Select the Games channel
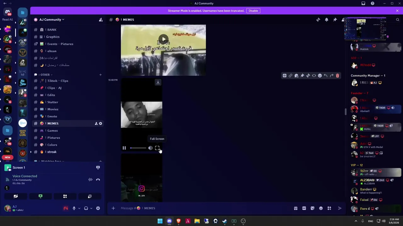Image resolution: width=403 pixels, height=226 pixels. tap(68, 131)
